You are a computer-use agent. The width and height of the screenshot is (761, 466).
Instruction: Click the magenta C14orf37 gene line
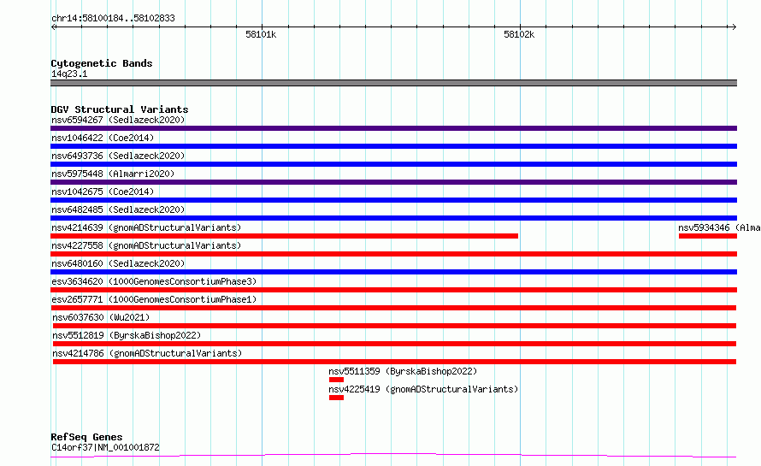[393, 455]
